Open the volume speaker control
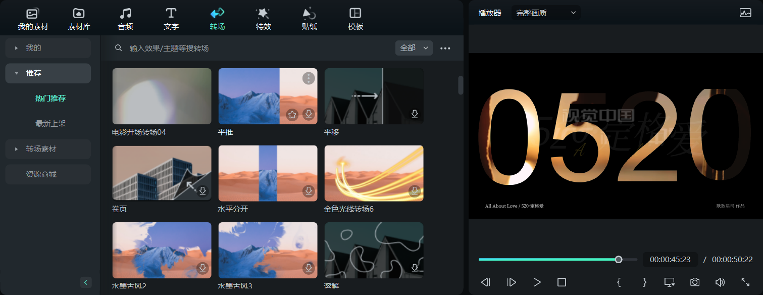763x295 pixels. coord(720,282)
